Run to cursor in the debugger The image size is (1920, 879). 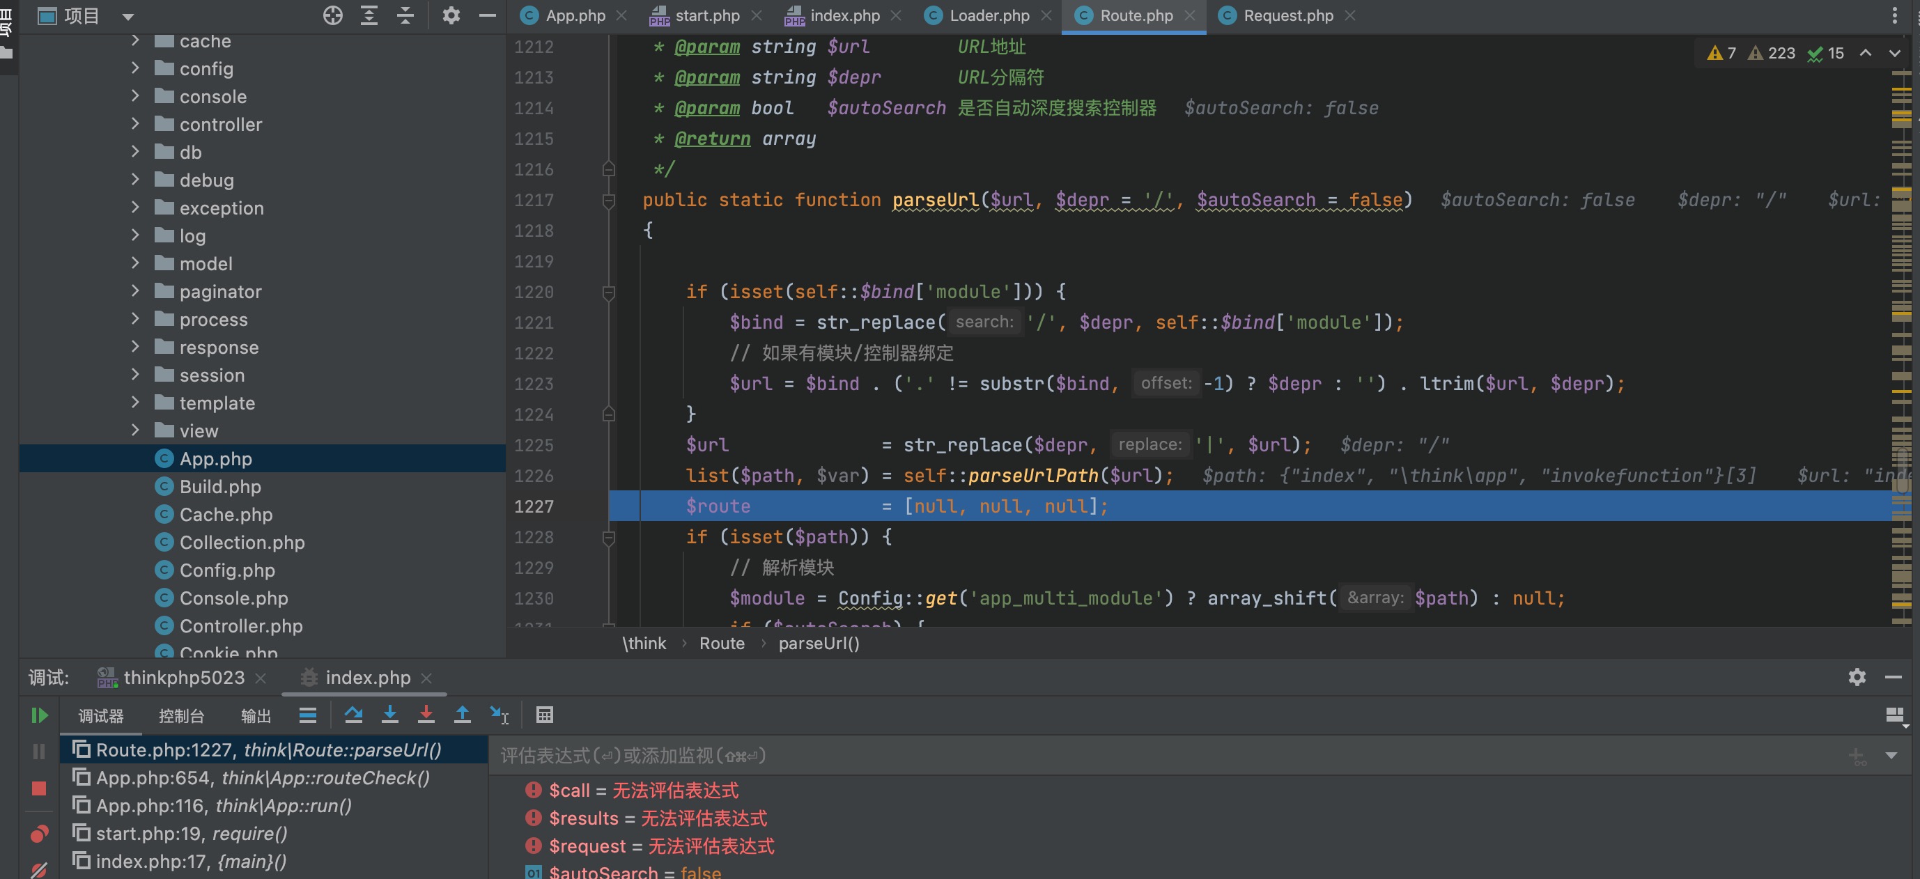(497, 716)
